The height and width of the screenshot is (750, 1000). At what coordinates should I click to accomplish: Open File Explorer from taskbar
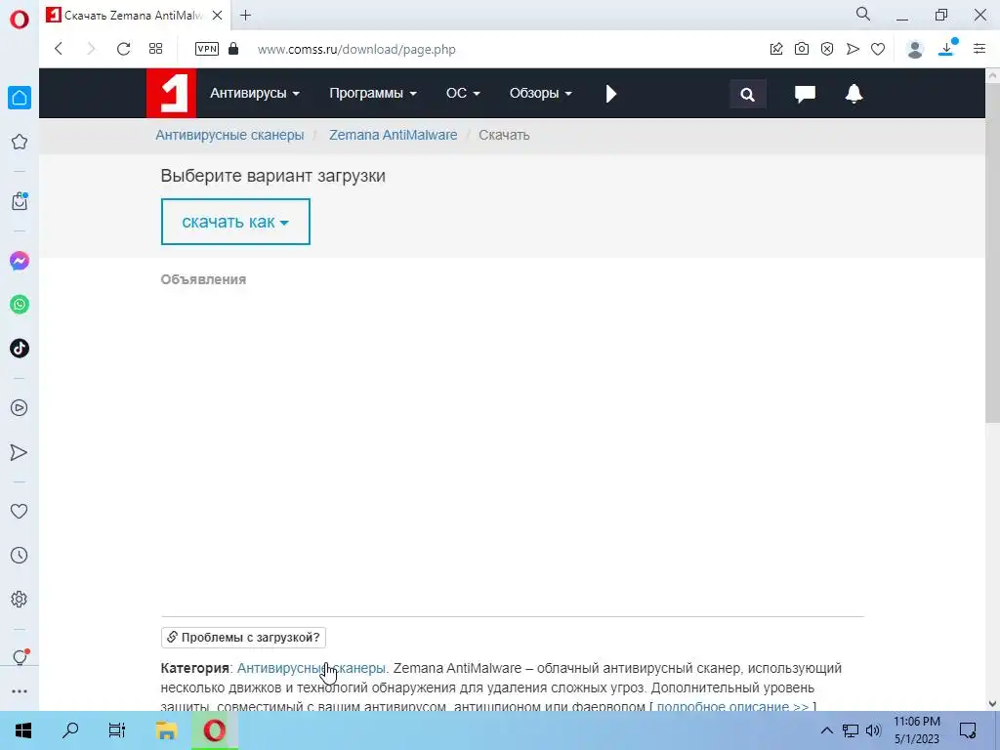(x=166, y=730)
